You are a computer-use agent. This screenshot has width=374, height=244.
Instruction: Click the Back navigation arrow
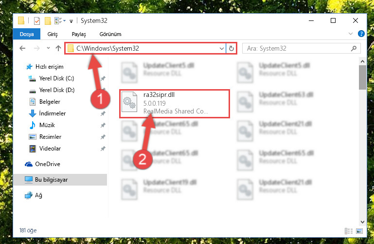22,49
